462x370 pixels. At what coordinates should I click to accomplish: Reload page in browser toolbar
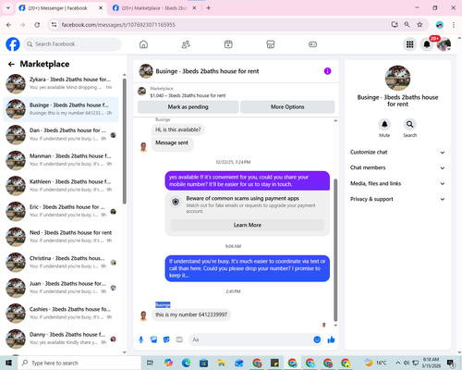coord(37,25)
